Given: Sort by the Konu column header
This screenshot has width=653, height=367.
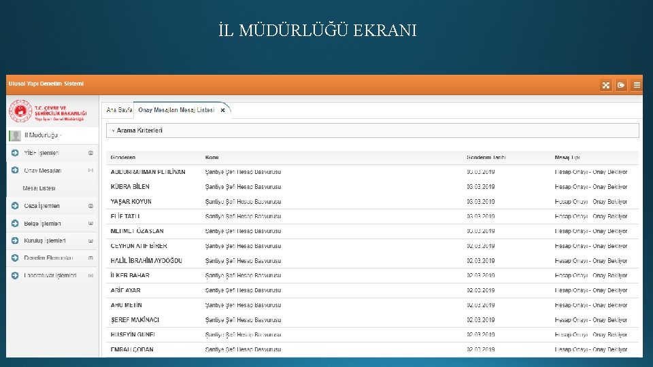Looking at the screenshot, I should point(212,157).
